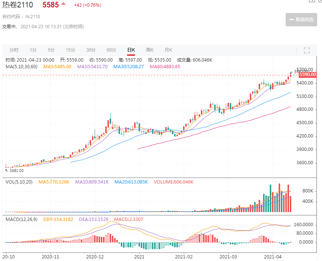Open the 30分 interval tab
The height and width of the screenshot is (261, 322).
(91, 50)
